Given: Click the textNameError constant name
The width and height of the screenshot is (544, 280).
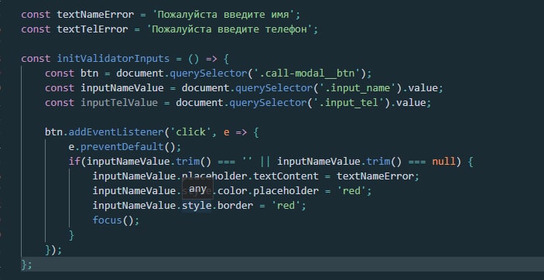Looking at the screenshot, I should (x=95, y=15).
